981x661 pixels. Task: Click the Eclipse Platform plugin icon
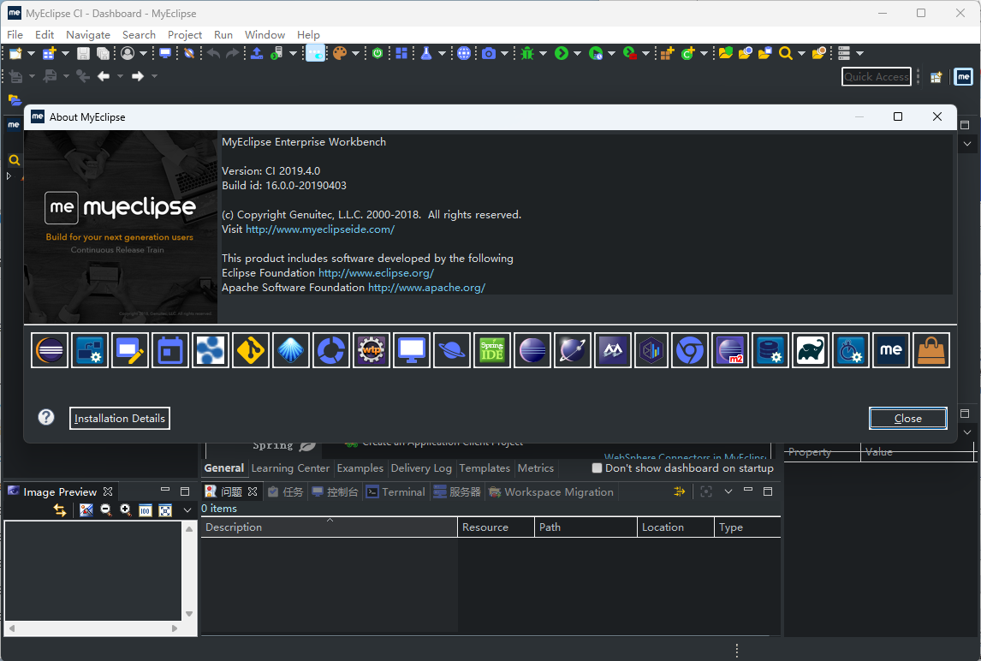(50, 350)
